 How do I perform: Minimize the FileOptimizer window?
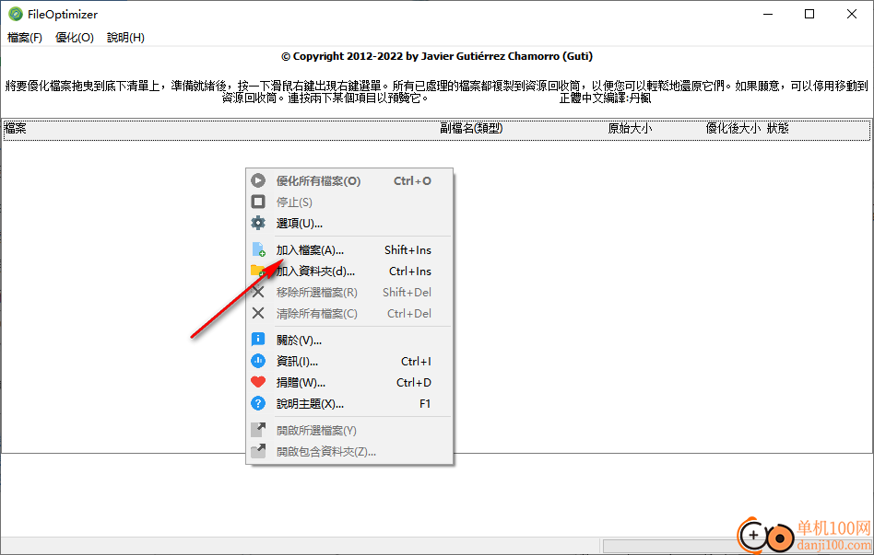click(768, 14)
